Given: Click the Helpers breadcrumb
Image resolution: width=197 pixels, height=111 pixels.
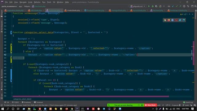Looking at the screenshot, I should click(27, 6).
